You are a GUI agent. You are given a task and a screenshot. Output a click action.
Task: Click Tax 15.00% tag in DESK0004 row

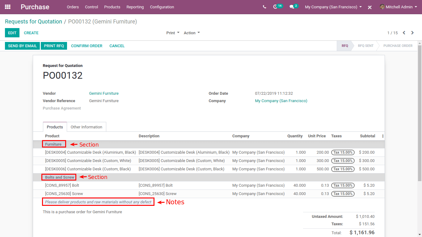(x=343, y=152)
